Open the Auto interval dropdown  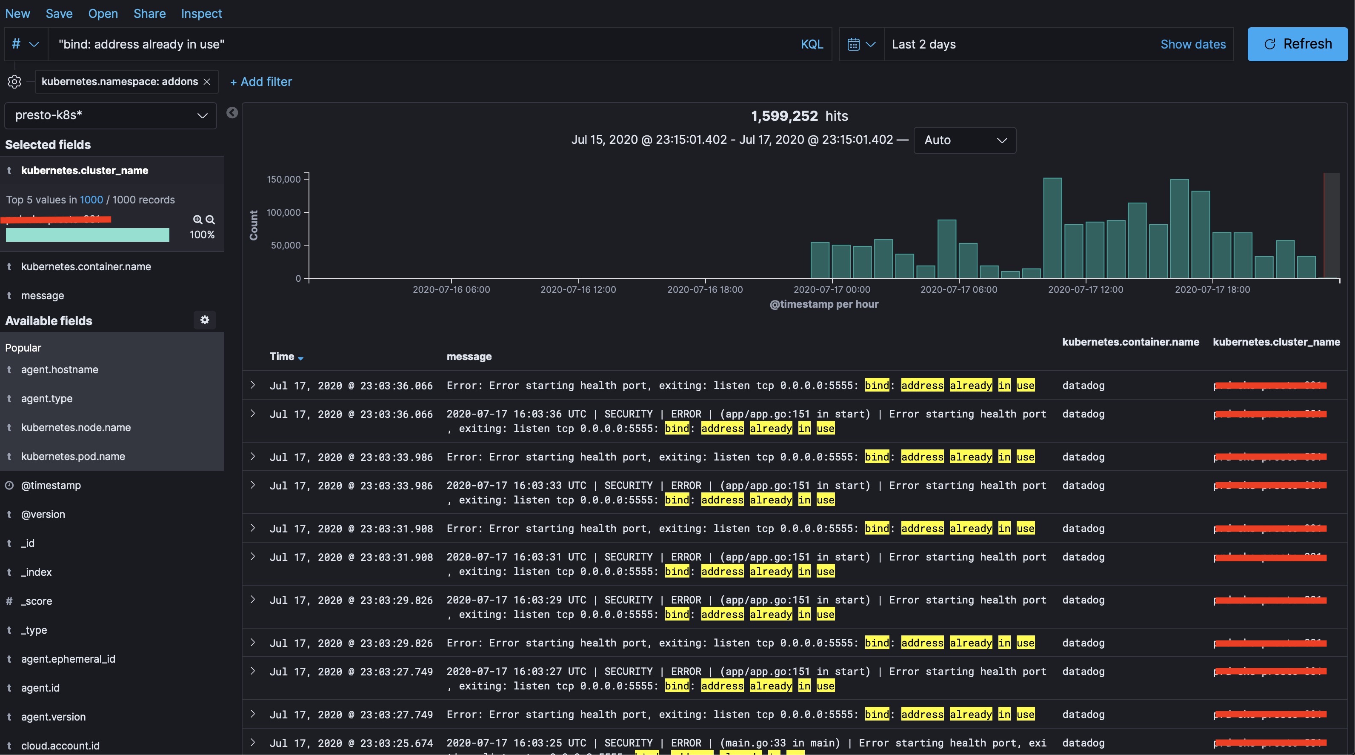(965, 140)
